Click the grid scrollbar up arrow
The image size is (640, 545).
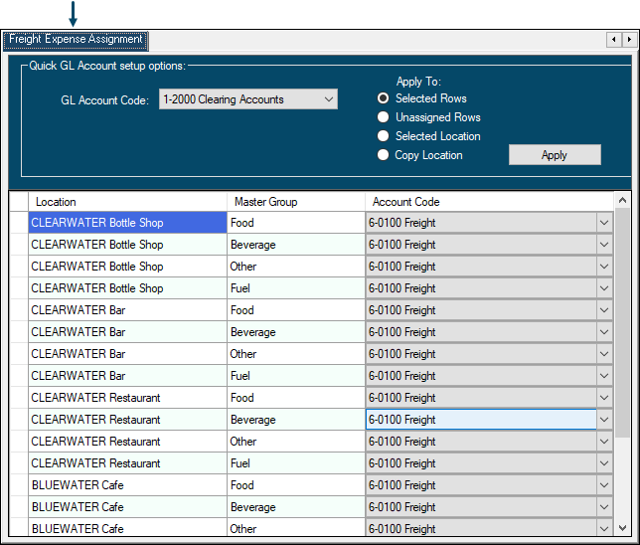pyautogui.click(x=622, y=201)
